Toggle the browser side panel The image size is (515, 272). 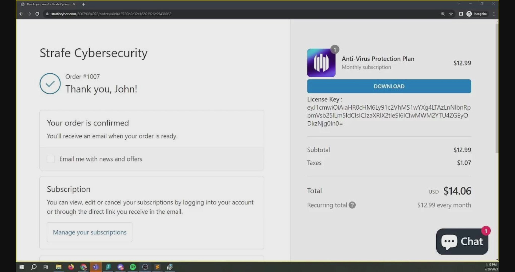tap(461, 14)
